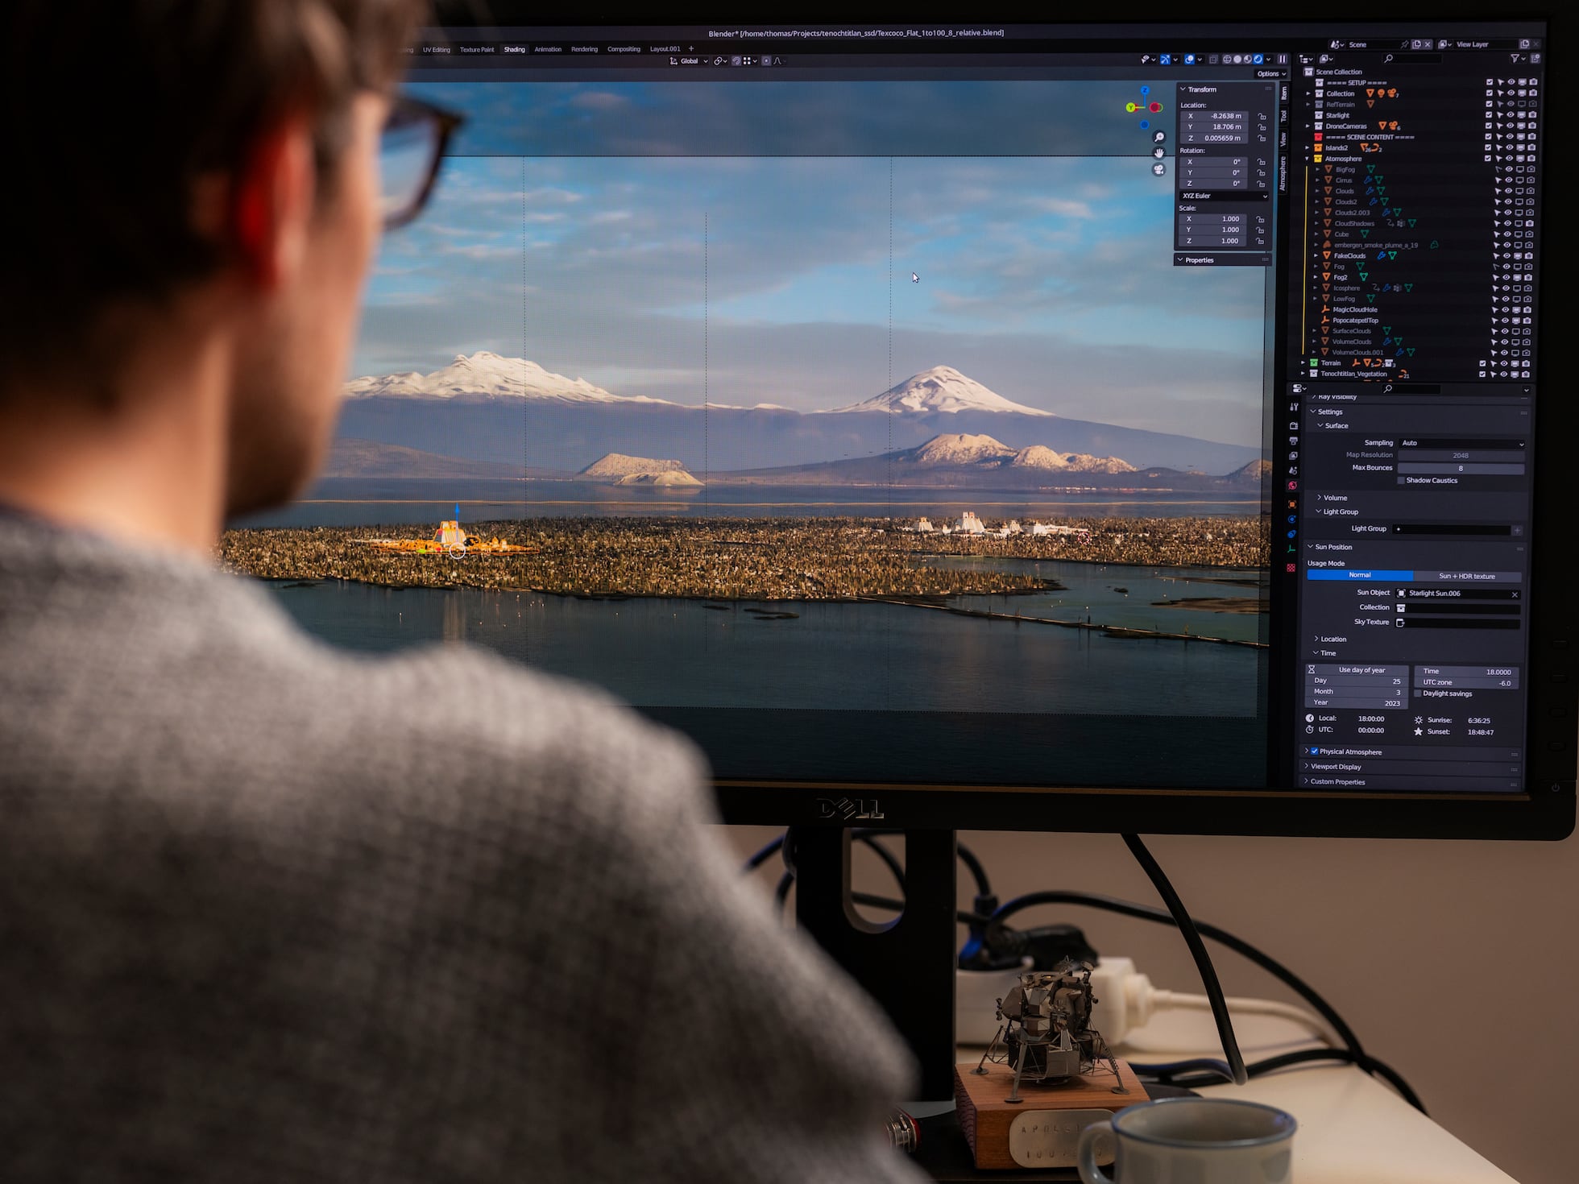Viewport: 1579px width, 1184px height.
Task: Toggle camera view with camera gizmo icon
Action: click(1159, 169)
